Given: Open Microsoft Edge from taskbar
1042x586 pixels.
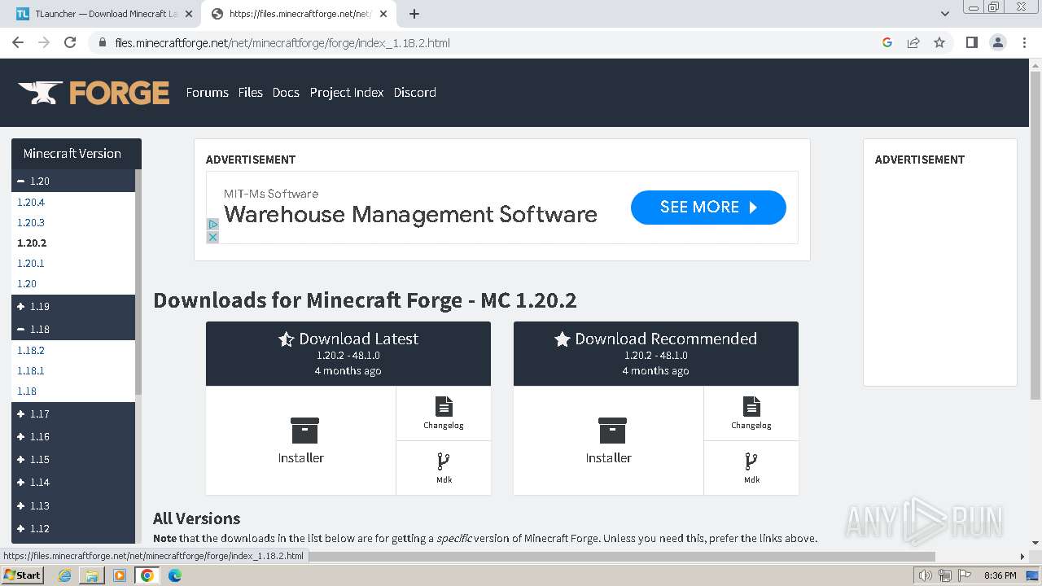Looking at the screenshot, I should [x=175, y=575].
